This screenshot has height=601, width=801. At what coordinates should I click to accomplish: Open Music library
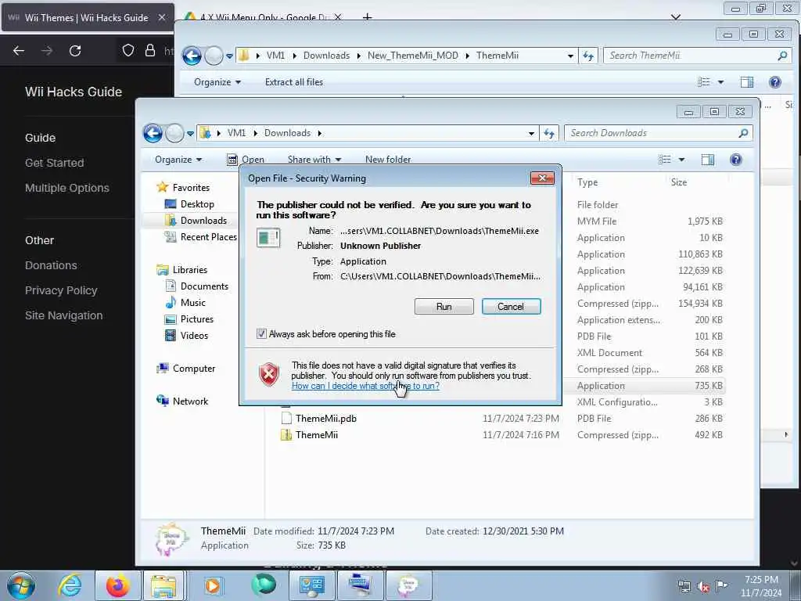pyautogui.click(x=192, y=303)
